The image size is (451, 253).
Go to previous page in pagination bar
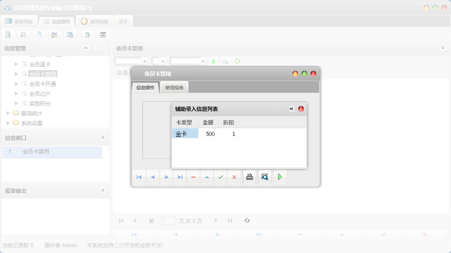point(135,221)
